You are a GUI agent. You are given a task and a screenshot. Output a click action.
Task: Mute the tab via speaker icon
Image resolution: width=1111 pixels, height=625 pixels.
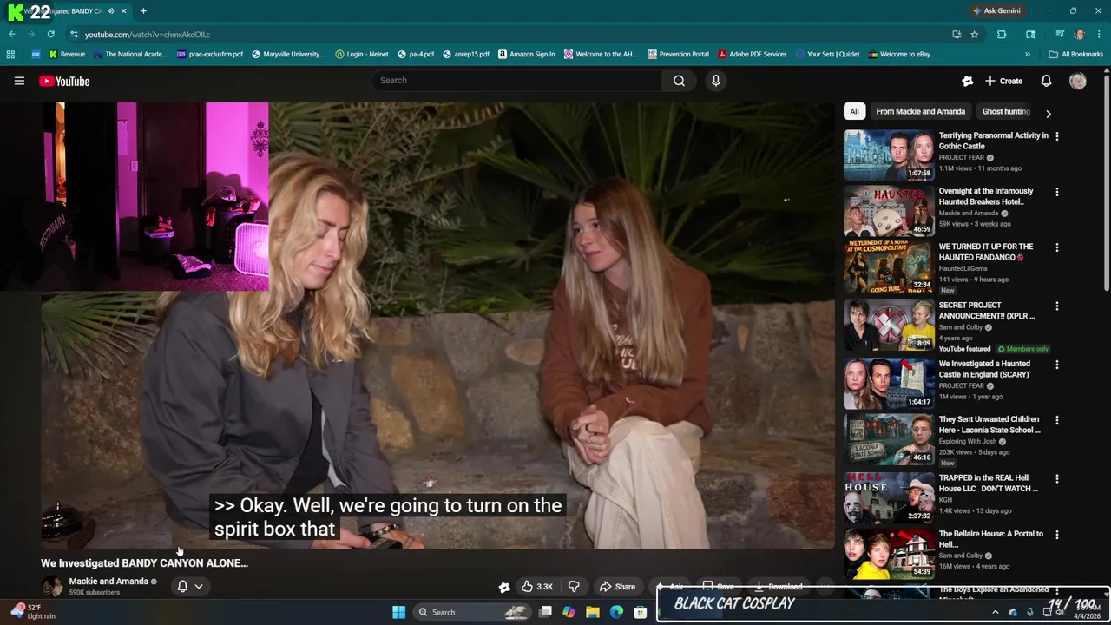pyautogui.click(x=110, y=10)
